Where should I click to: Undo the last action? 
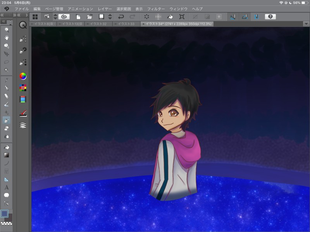click(x=121, y=17)
